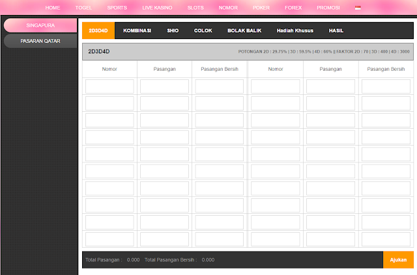Viewport: 417px width, 275px height.
Task: Click the left Nomor column header
Action: [x=109, y=69]
